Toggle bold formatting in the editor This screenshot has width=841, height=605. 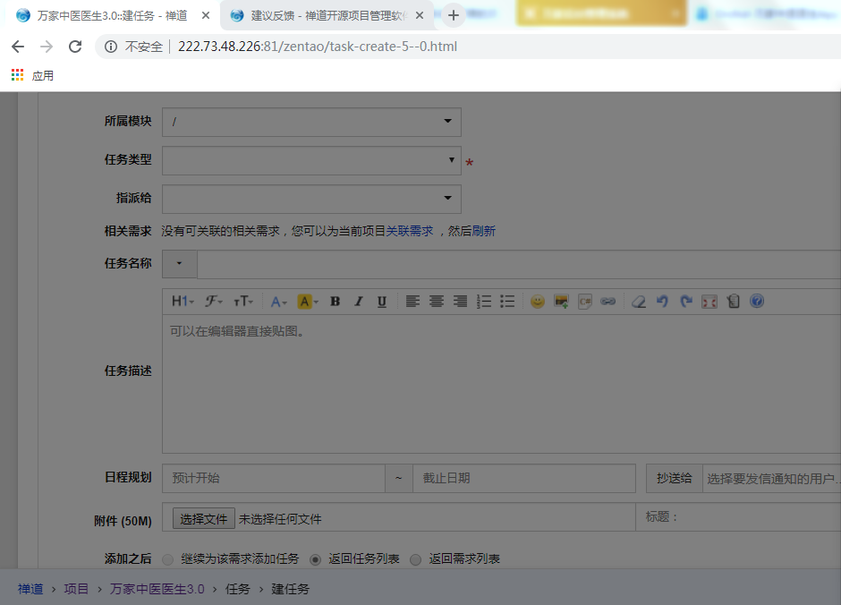335,302
